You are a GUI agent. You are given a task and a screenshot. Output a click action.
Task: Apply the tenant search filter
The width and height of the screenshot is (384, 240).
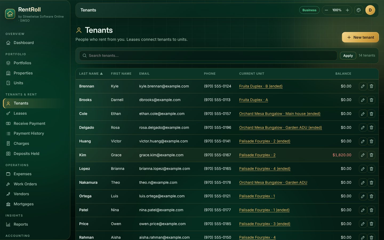[348, 55]
